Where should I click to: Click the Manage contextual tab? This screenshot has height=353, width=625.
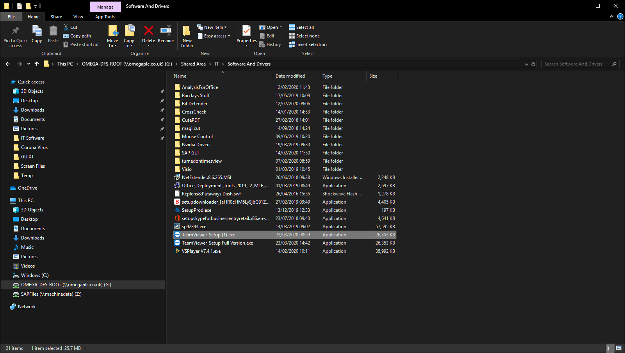(x=105, y=7)
